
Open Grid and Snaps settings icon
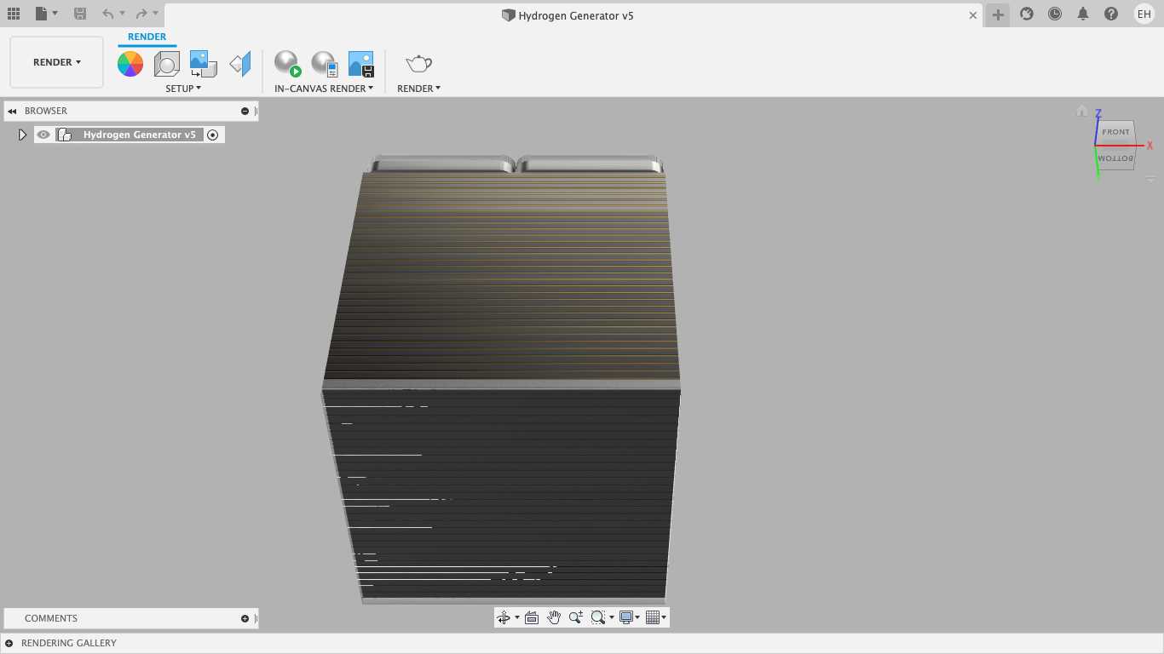(653, 617)
